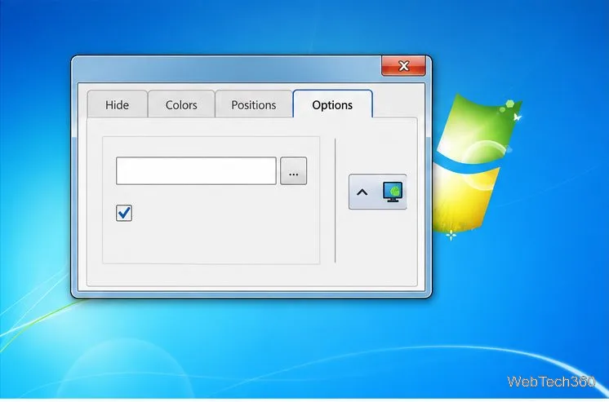
Task: Click into the empty text field
Action: tap(196, 170)
